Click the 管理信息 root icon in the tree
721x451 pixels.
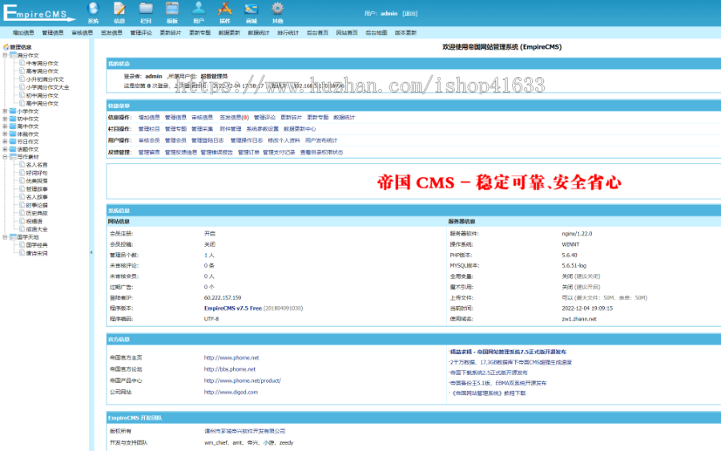click(6, 47)
